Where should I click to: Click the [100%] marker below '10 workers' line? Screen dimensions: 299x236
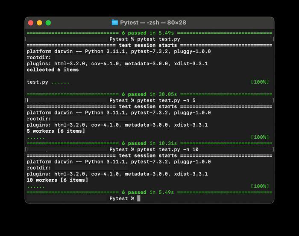(x=260, y=186)
